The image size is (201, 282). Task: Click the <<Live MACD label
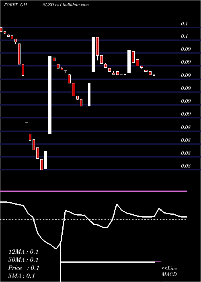point(169,271)
